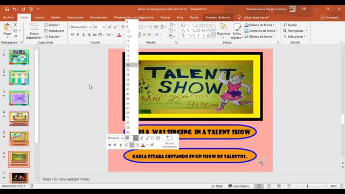Click 'Haga clic para agregar notas' field

click(66, 179)
